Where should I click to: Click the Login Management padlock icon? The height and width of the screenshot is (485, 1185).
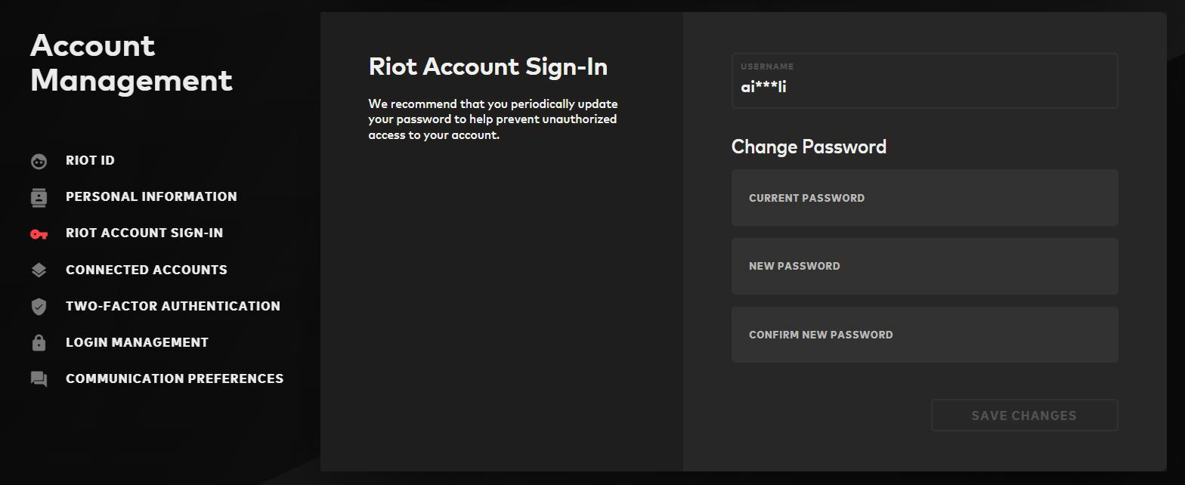coord(39,342)
